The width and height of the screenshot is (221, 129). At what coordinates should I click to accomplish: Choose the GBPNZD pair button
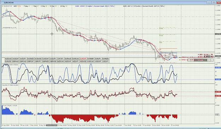pos(46,61)
